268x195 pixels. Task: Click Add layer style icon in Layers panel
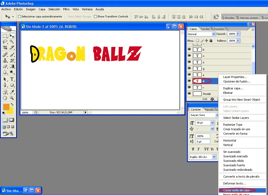pyautogui.click(x=212, y=99)
